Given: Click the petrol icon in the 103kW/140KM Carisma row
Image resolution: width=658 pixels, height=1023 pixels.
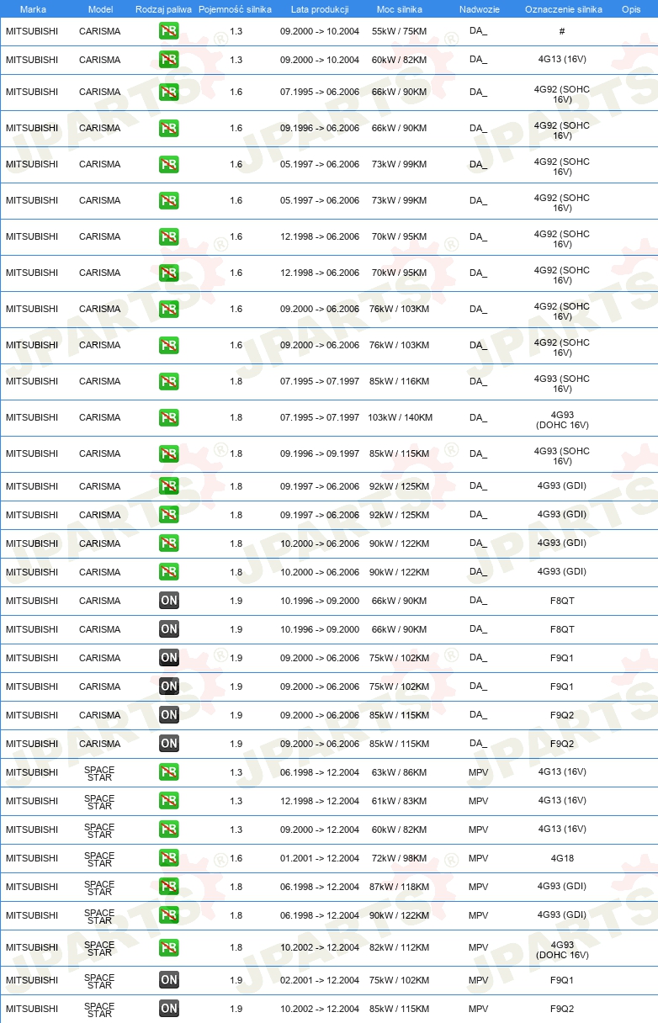Looking at the screenshot, I should coord(169,418).
